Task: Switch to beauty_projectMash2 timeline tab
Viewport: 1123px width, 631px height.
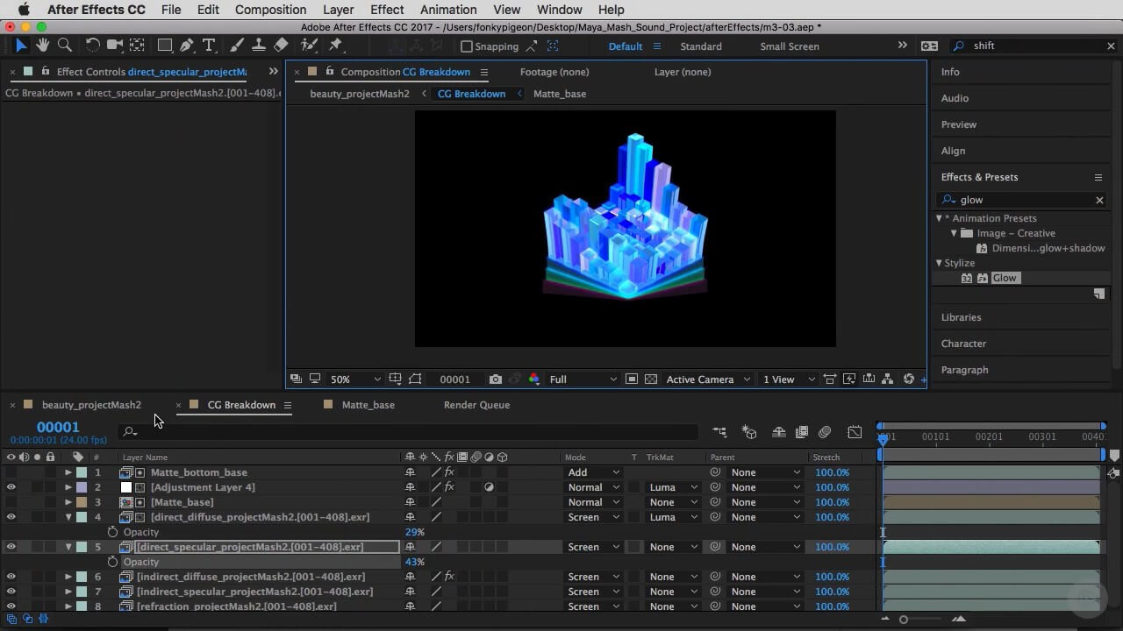Action: [x=91, y=405]
